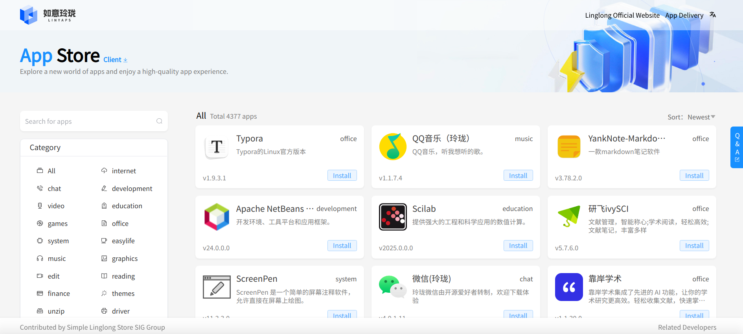743x334 pixels.
Task: Open the Q&A side tab
Action: pos(737,147)
